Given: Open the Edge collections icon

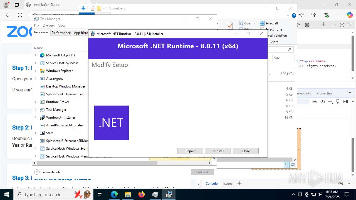Looking at the screenshot, I should pos(314,15).
